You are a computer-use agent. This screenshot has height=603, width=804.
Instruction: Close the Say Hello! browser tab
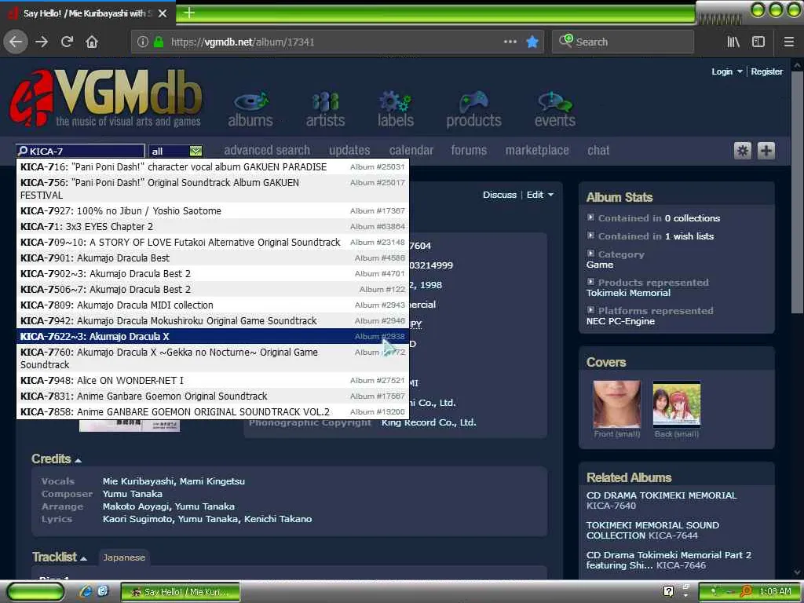(x=163, y=13)
